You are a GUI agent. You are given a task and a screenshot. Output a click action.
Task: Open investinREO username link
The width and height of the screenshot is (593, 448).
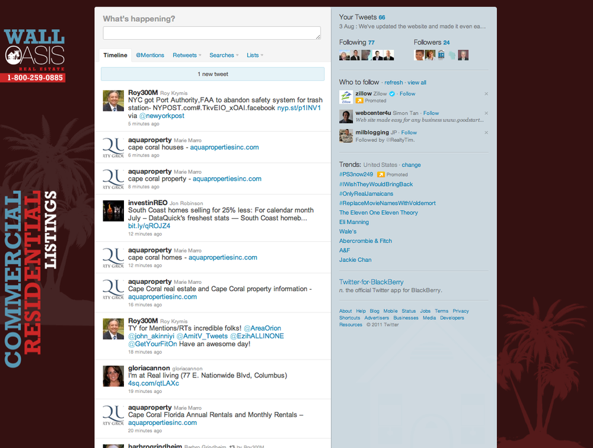[x=148, y=203]
